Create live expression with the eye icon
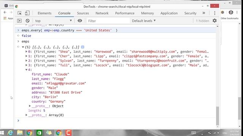 80,21
